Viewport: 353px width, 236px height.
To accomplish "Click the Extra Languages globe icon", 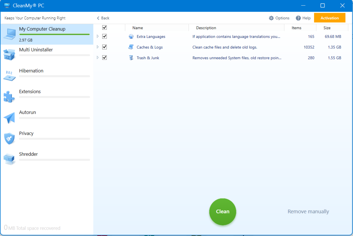I will pos(131,36).
